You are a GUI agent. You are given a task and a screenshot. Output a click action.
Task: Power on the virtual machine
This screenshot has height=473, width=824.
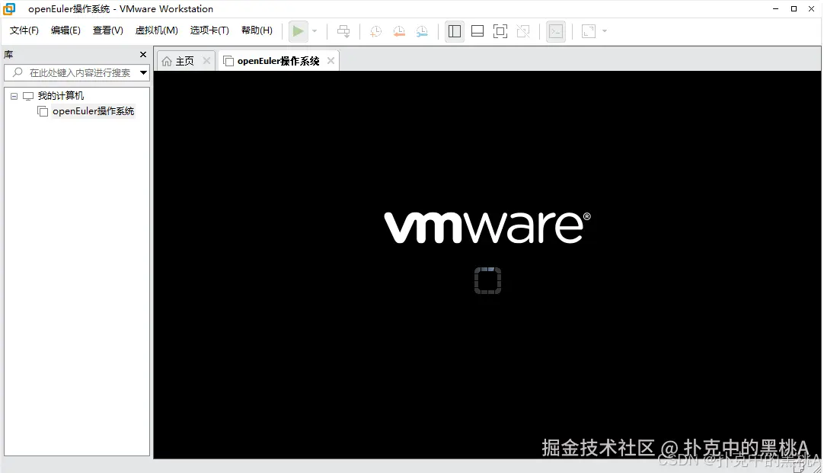click(298, 31)
